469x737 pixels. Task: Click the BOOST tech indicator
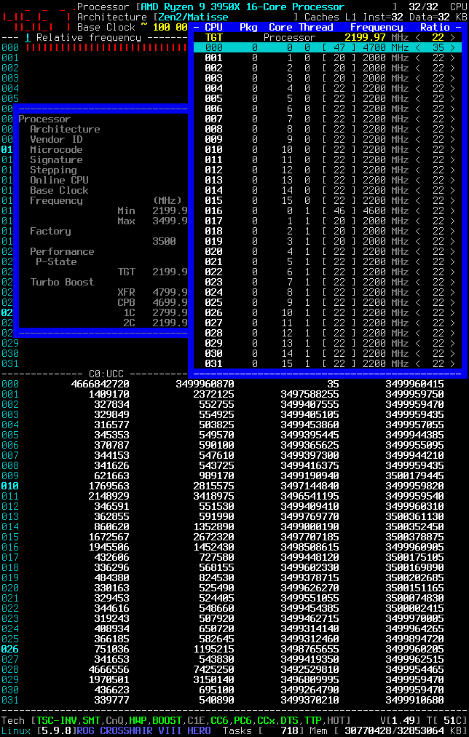coord(167,720)
